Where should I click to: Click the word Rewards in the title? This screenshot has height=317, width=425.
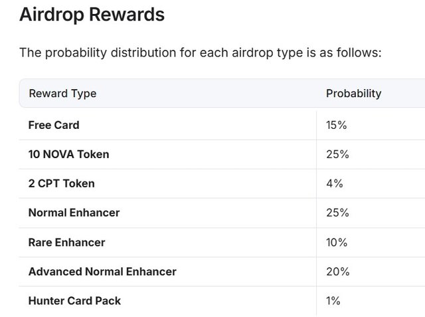tap(127, 14)
